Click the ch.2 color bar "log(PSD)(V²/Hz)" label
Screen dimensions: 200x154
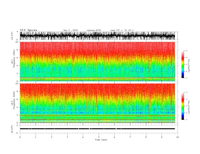pos(189,107)
